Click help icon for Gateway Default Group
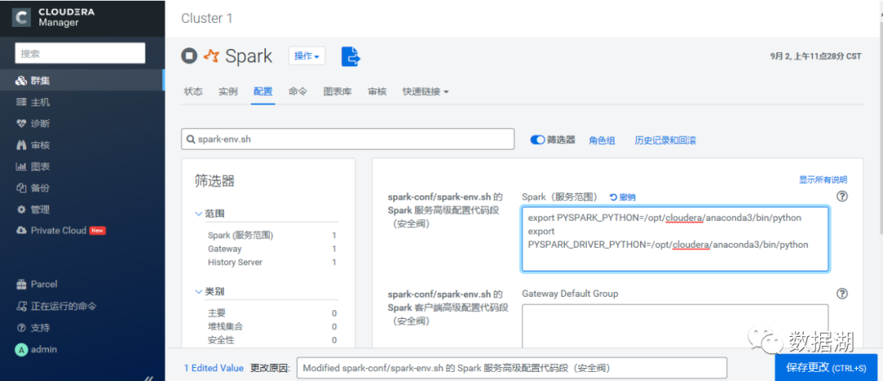This screenshot has width=883, height=381. [842, 294]
